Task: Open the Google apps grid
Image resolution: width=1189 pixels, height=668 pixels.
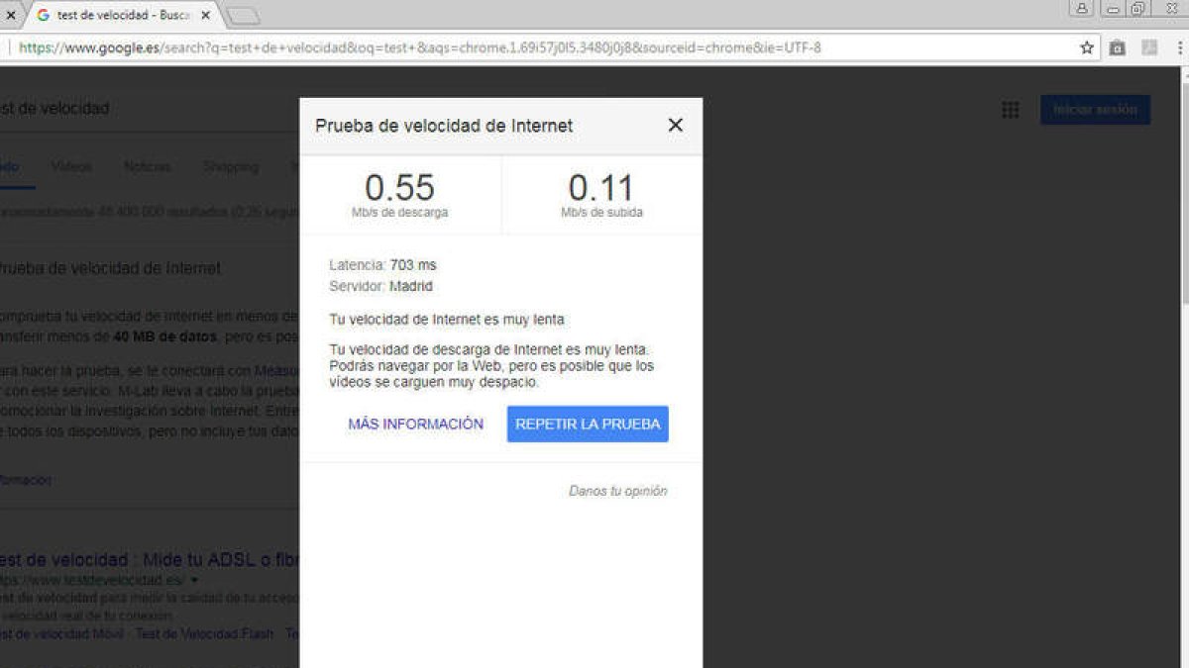Action: coord(1010,110)
